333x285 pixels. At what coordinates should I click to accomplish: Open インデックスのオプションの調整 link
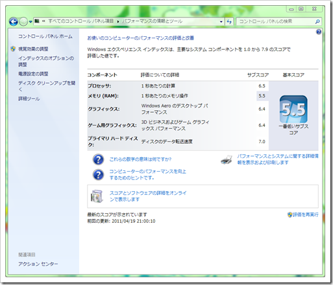tap(46, 62)
